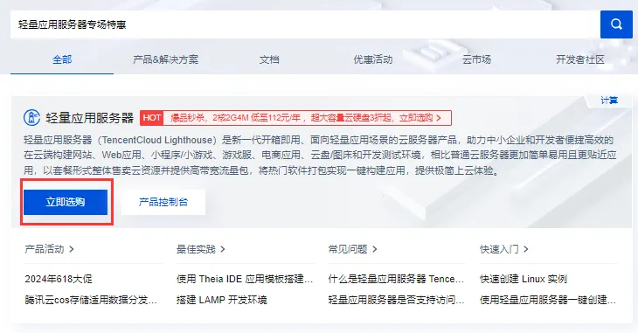Click the red HOT badge
638x333 pixels.
pos(152,118)
